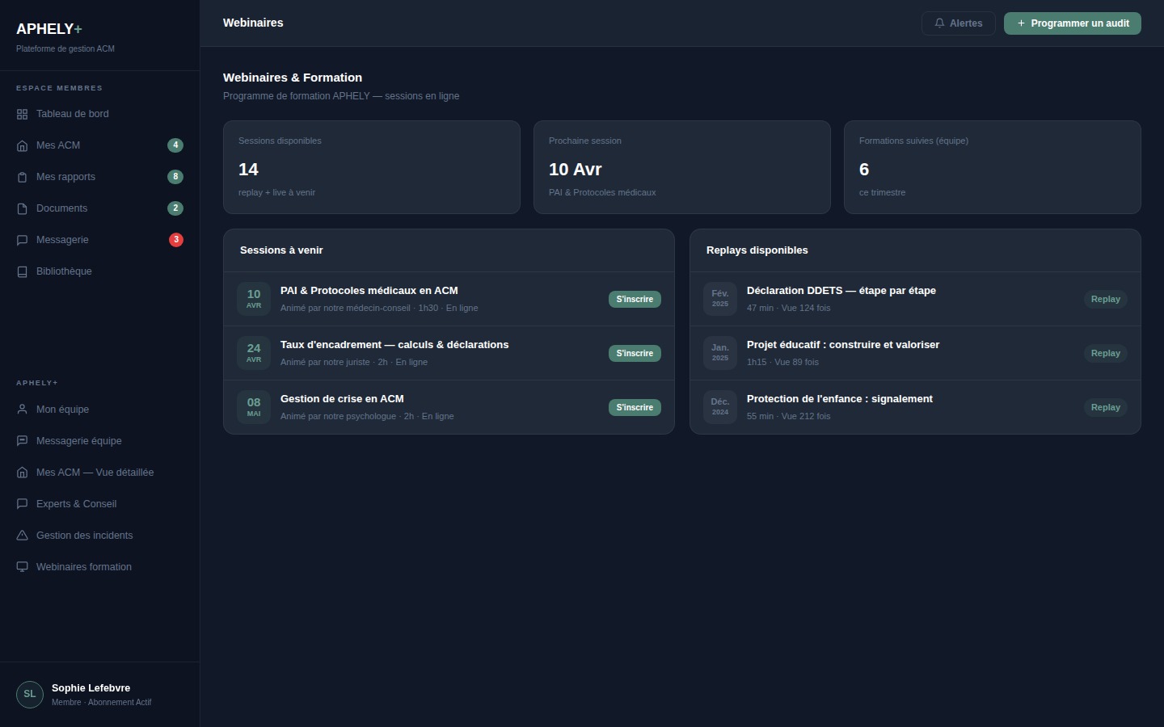Sign up for Gestion de crise session
The height and width of the screenshot is (727, 1164).
(x=635, y=407)
